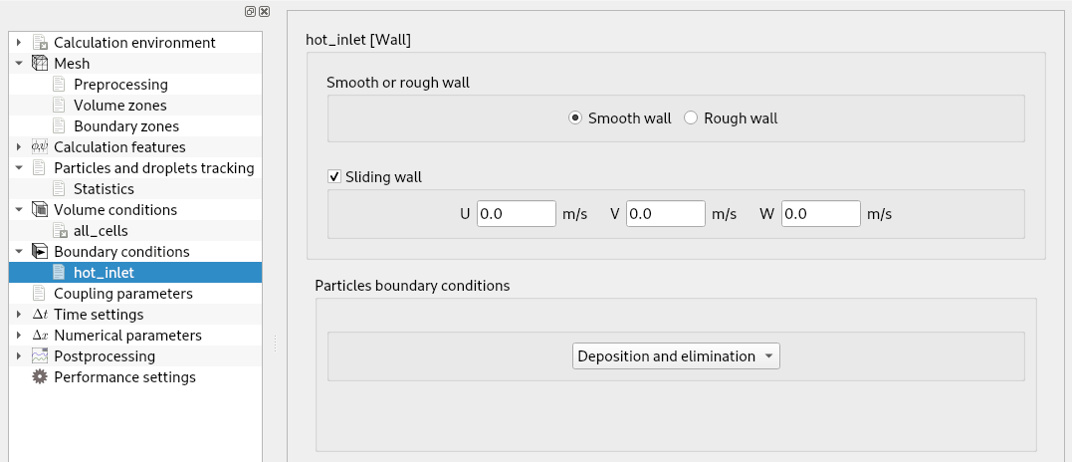The width and height of the screenshot is (1072, 462).
Task: Click the Performance settings gear icon
Action: (x=40, y=377)
